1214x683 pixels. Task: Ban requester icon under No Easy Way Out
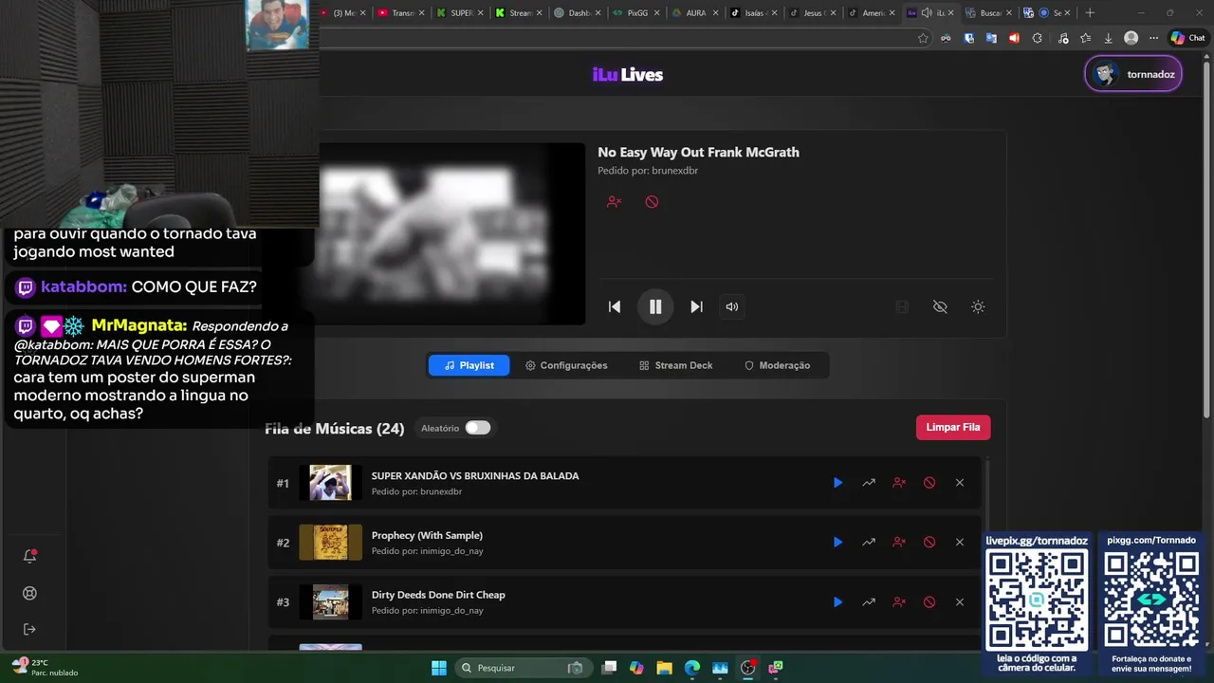click(x=614, y=202)
